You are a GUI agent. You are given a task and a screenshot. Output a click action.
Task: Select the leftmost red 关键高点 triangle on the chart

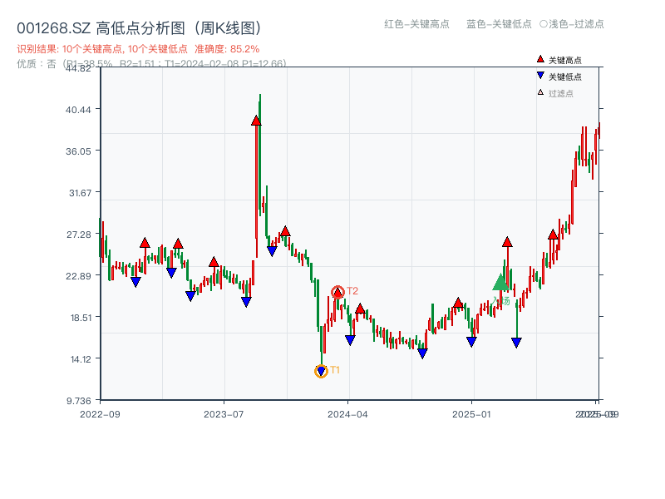coord(145,244)
